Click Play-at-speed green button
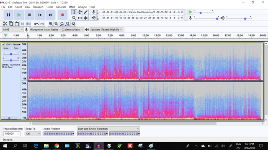The height and width of the screenshot is (150, 268). pos(190,12)
